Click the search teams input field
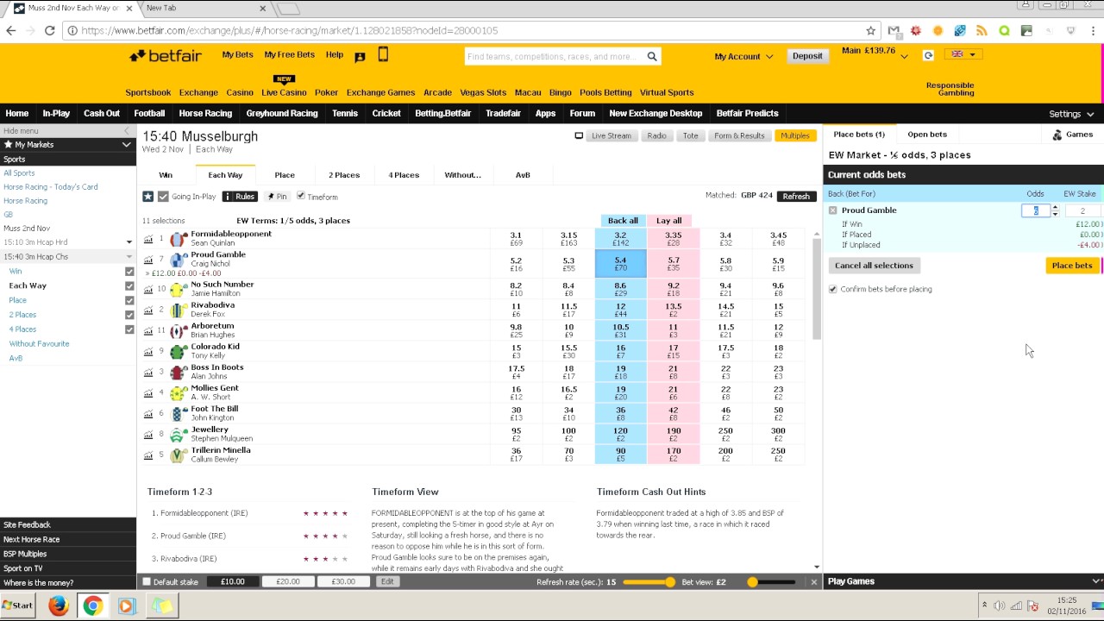1104x621 pixels. (x=556, y=57)
